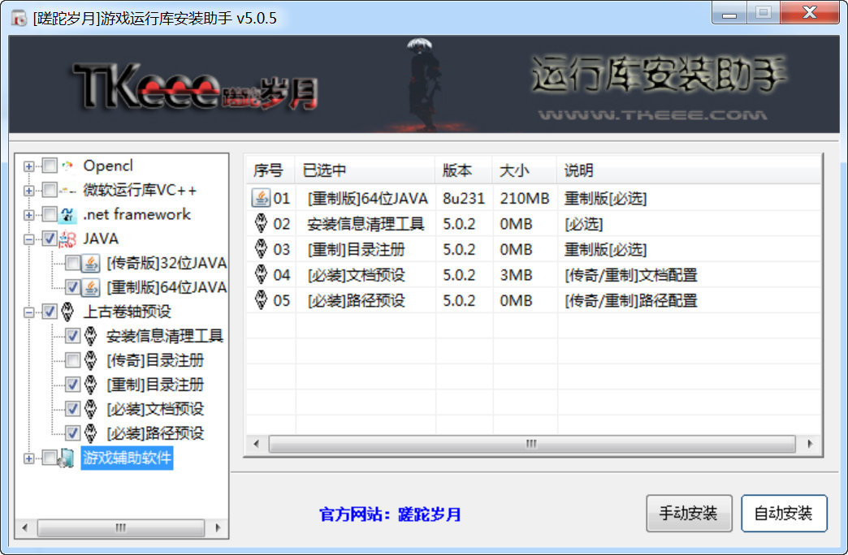Click the 上古卷轴预设 skull icon
The width and height of the screenshot is (848, 555).
tap(68, 312)
